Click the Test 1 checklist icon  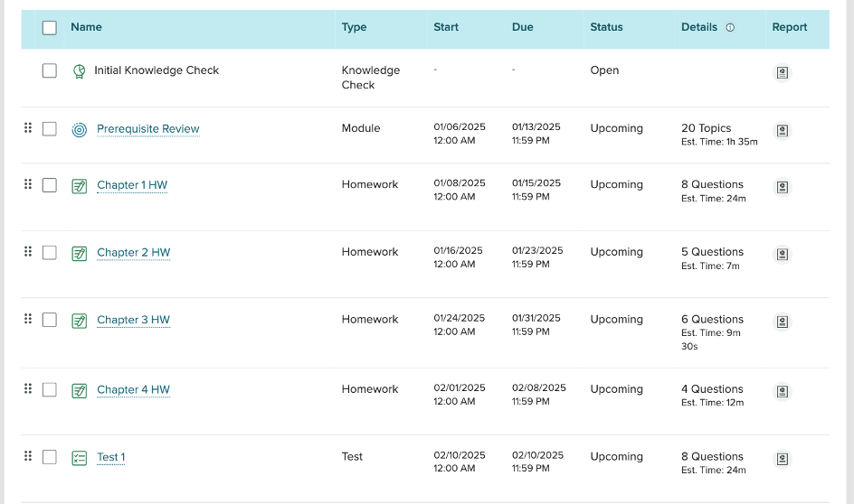pyautogui.click(x=80, y=458)
